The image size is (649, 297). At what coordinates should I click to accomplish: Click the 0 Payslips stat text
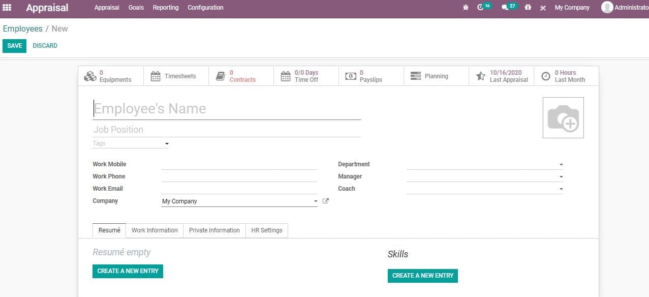(x=371, y=76)
